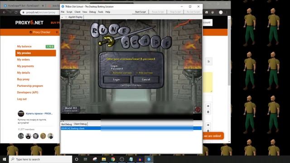Click the Cortana circle icon in taskbar

77,159
